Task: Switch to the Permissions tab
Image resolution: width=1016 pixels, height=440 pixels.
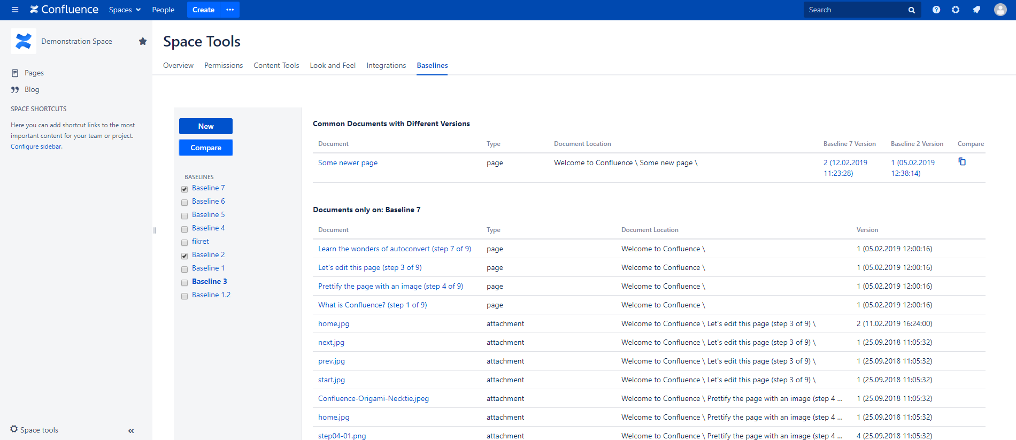Action: 224,65
